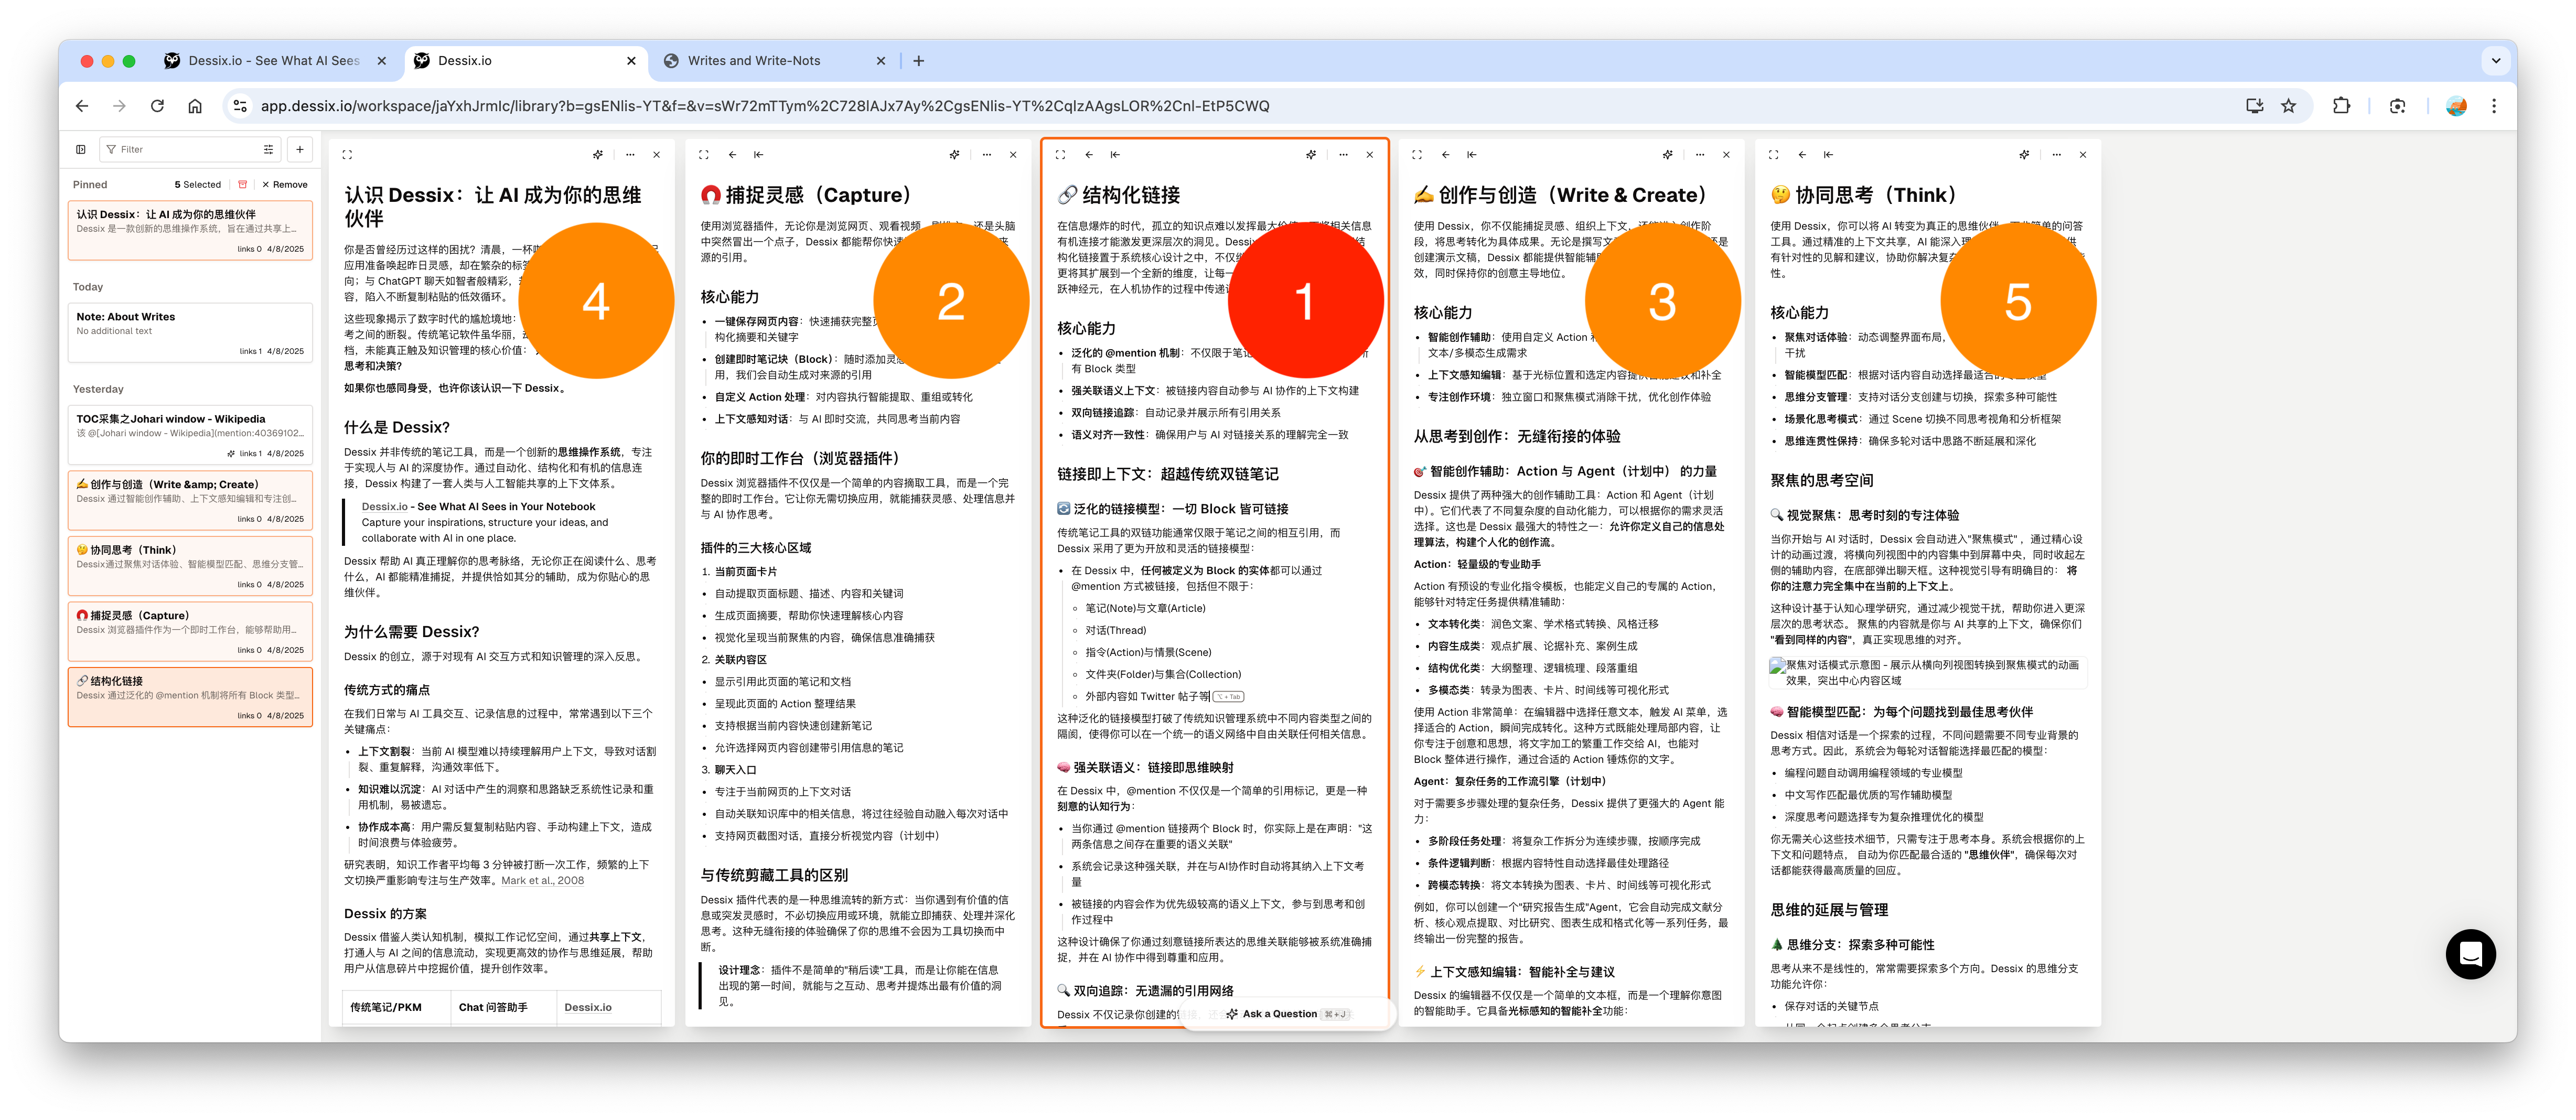
Task: Open the browser tab search dropdown
Action: pyautogui.click(x=2496, y=61)
